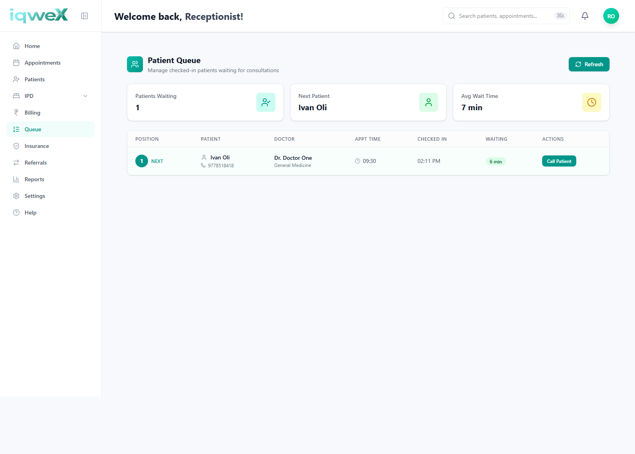635x454 pixels.
Task: Click the Reports chart icon
Action: pyautogui.click(x=16, y=179)
